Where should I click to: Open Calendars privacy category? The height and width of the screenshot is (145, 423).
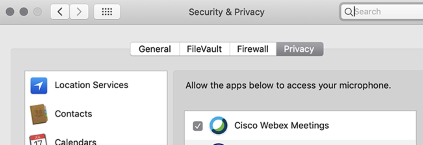click(75, 142)
